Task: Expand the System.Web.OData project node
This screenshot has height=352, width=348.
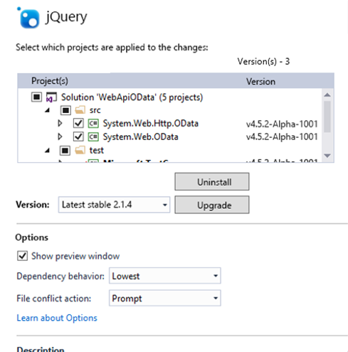Action: [x=60, y=137]
